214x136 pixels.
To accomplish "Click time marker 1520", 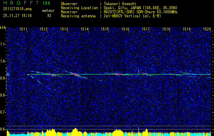I will (207, 29).
